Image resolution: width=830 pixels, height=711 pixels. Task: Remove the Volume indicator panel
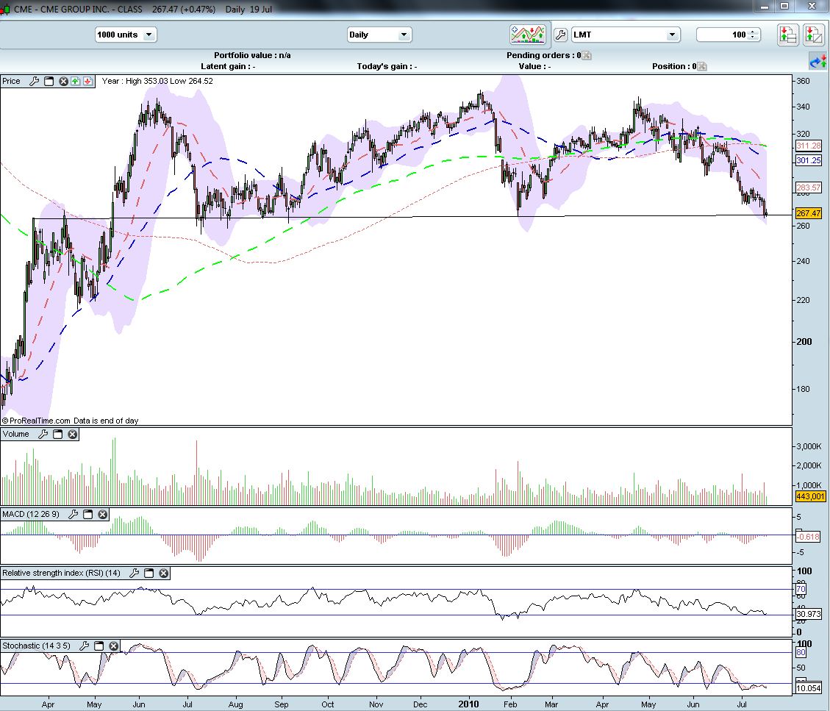(x=73, y=434)
